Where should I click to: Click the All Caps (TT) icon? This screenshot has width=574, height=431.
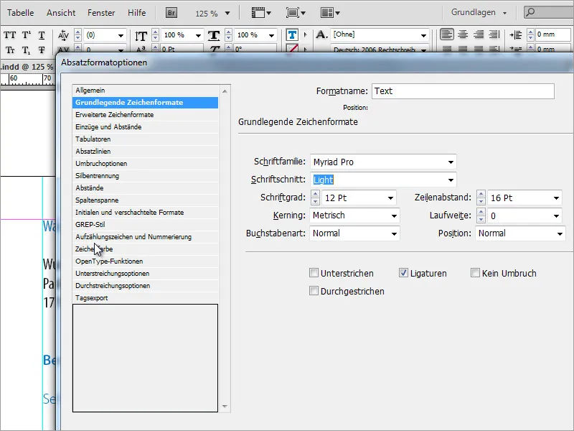tap(10, 35)
